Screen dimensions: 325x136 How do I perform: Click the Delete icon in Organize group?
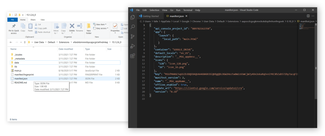coord(72,26)
